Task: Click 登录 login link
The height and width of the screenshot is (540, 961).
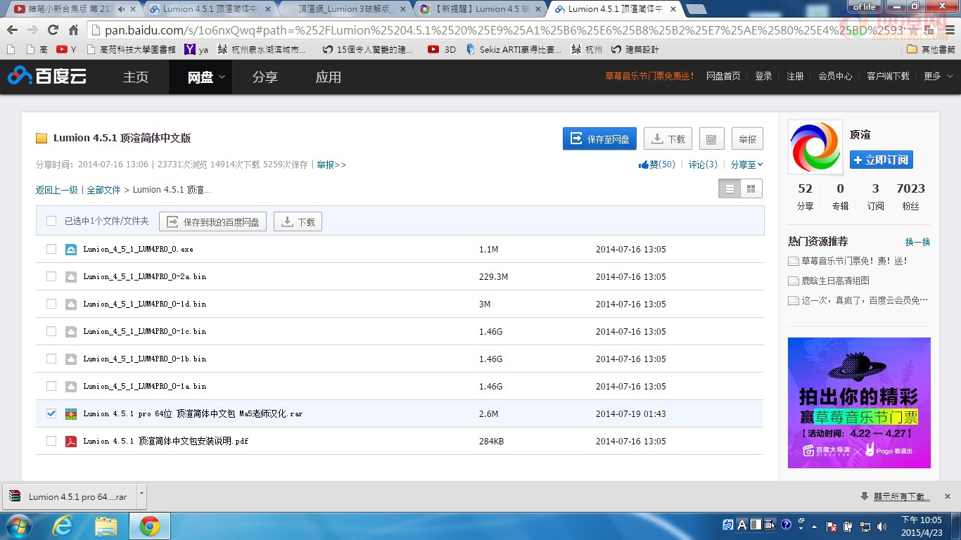Action: [763, 76]
